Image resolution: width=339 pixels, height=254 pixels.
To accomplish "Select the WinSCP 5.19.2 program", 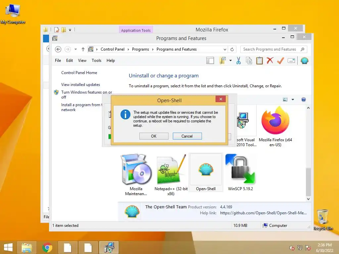I will 240,173.
